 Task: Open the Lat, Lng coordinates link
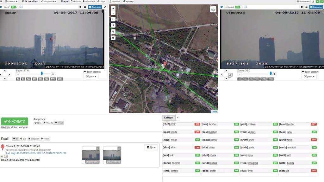[x=36, y=153]
